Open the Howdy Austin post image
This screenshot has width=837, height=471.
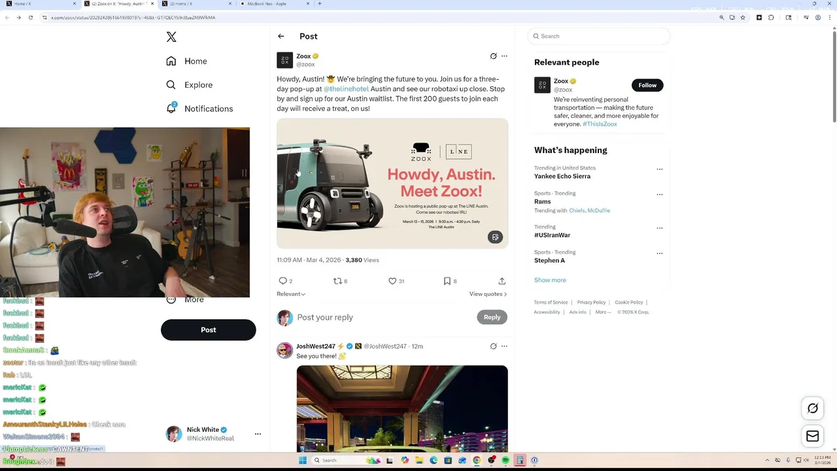[x=392, y=183]
